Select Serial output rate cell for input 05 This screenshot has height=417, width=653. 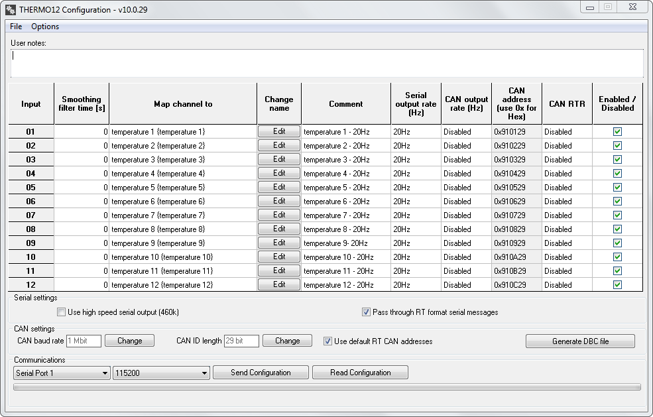[x=416, y=188]
